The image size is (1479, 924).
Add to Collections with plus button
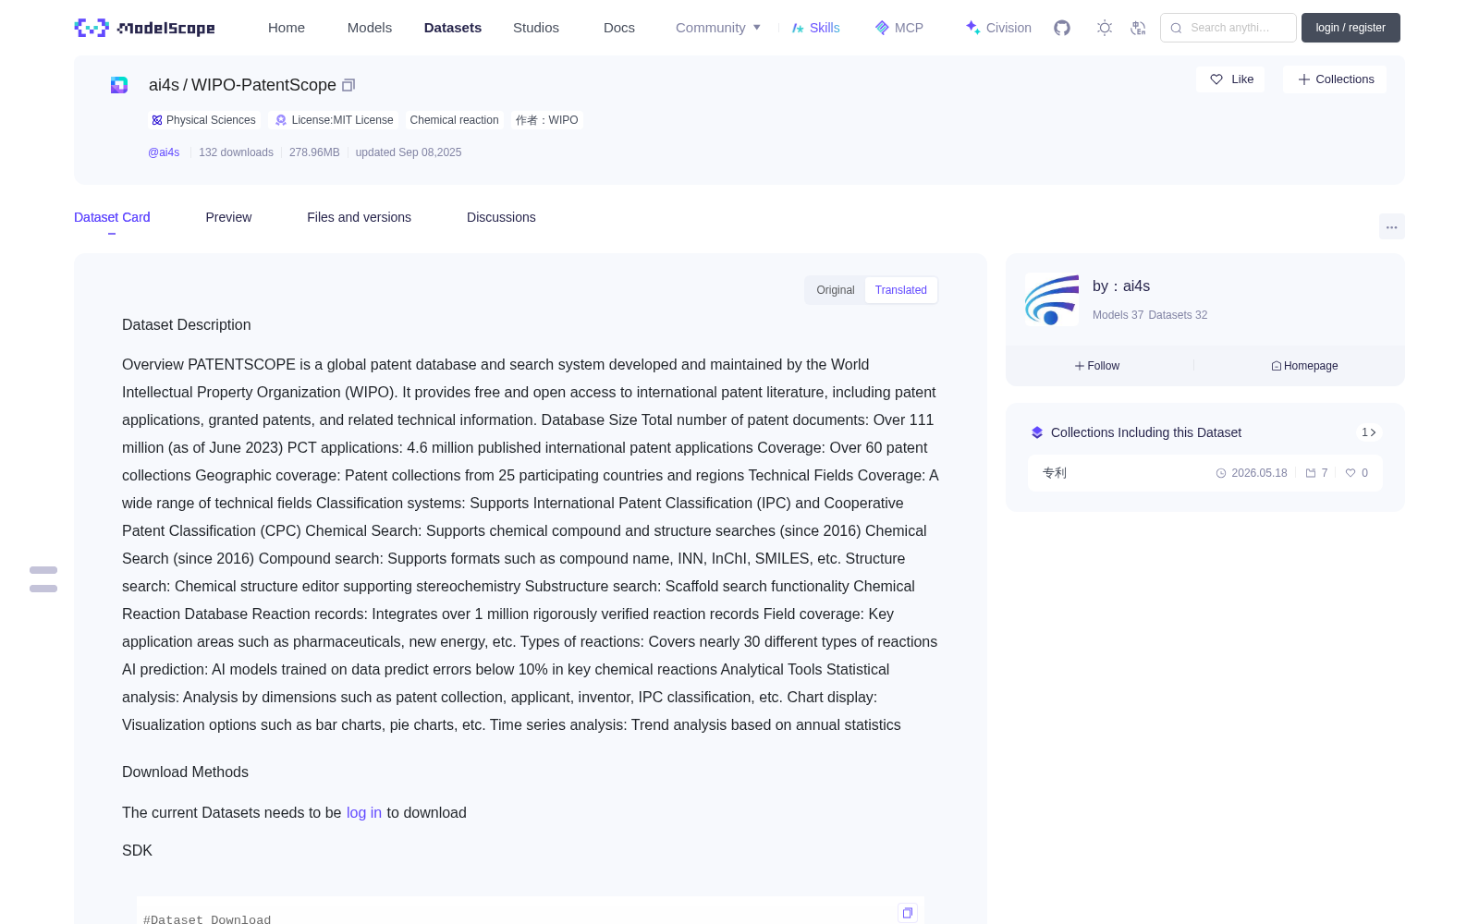coord(1335,79)
